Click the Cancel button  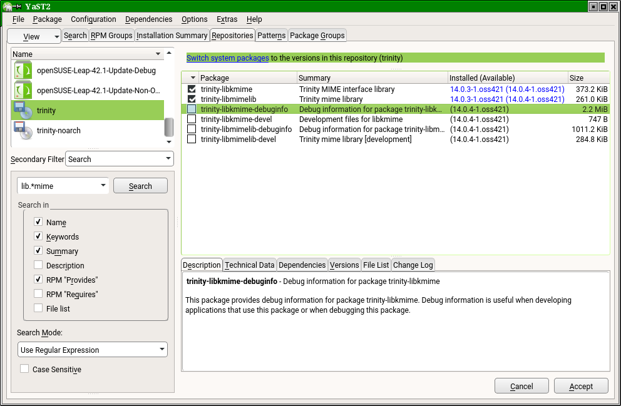521,386
